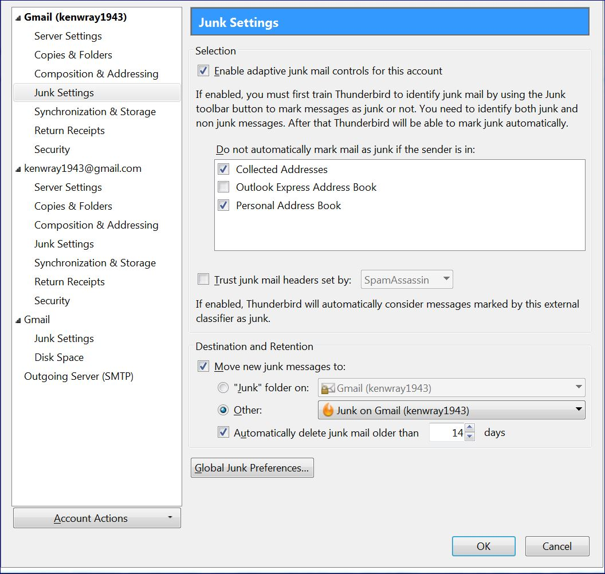
Task: Cancel the account settings dialog
Action: pos(557,547)
